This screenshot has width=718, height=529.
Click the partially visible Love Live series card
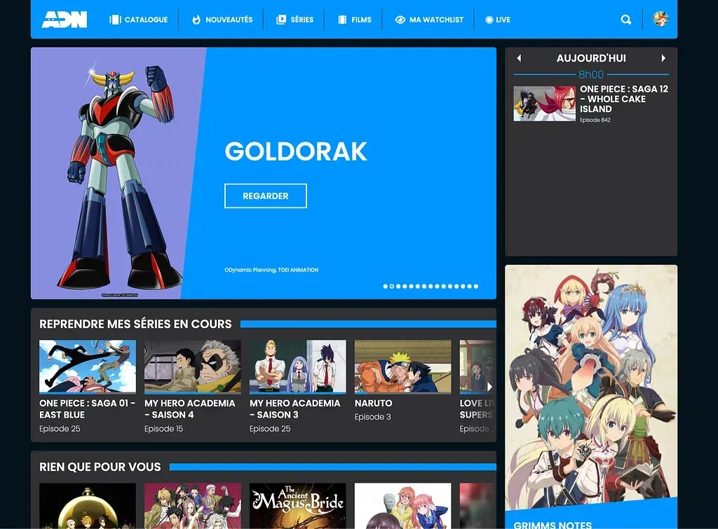(477, 386)
